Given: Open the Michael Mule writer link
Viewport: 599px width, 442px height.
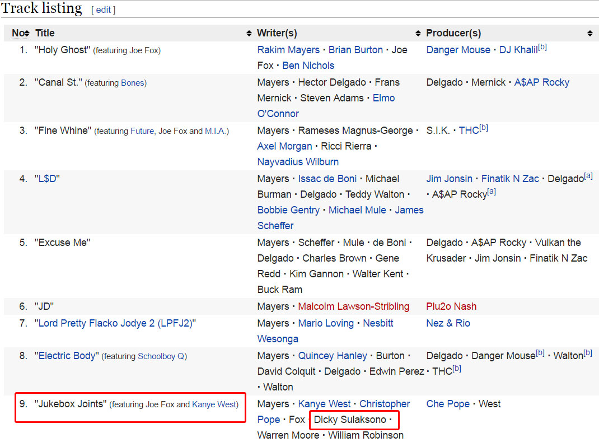Looking at the screenshot, I should tap(357, 210).
